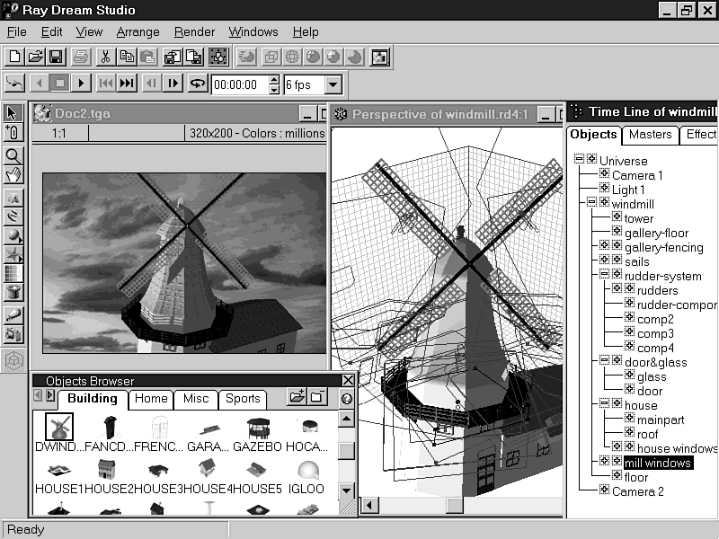
Task: Pick the Zoom magnifier tool
Action: (x=13, y=155)
